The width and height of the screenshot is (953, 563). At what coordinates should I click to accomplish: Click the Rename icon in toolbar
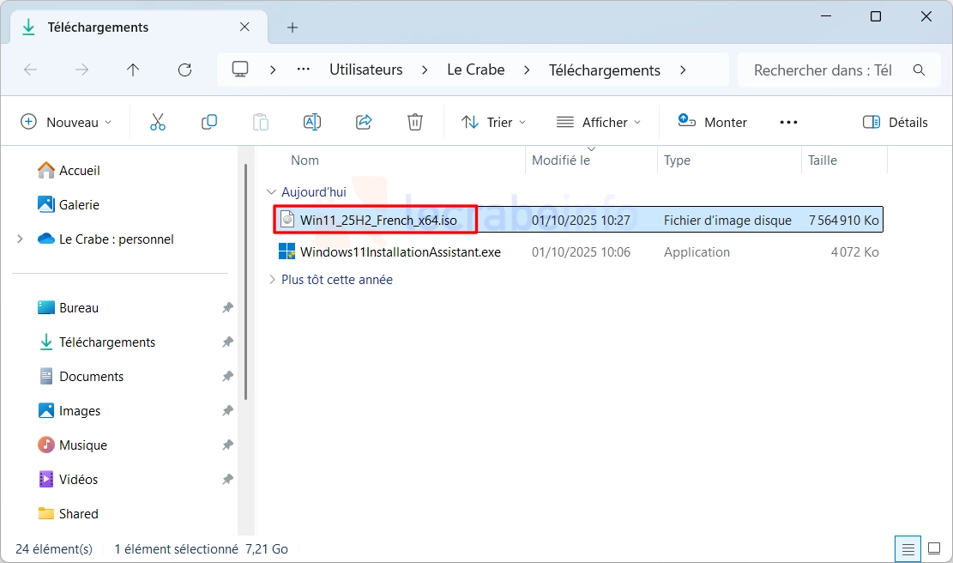[312, 122]
